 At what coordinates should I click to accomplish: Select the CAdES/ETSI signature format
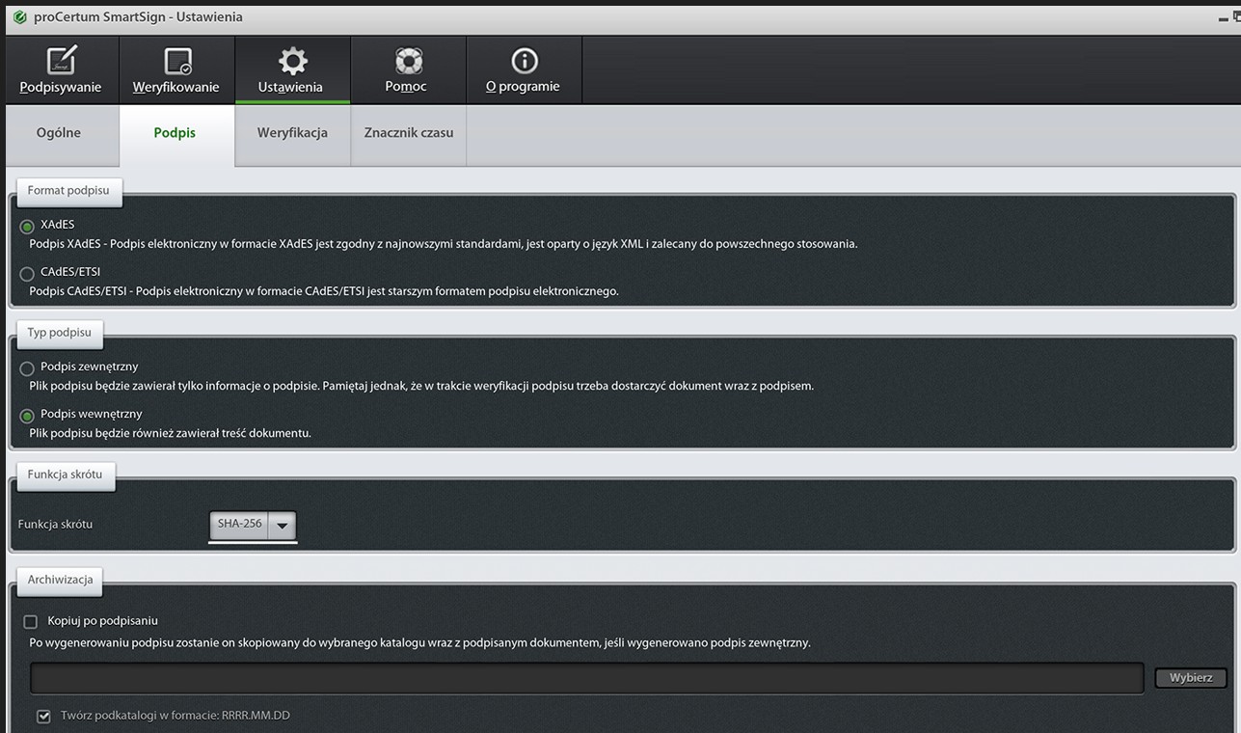click(x=27, y=274)
